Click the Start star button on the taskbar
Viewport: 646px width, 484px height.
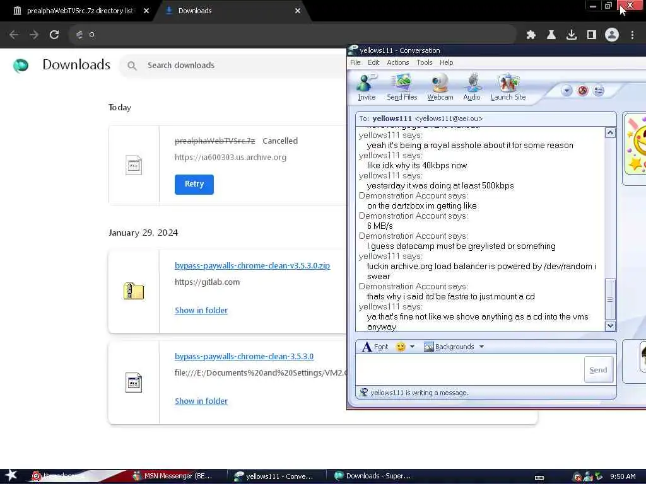(x=10, y=475)
